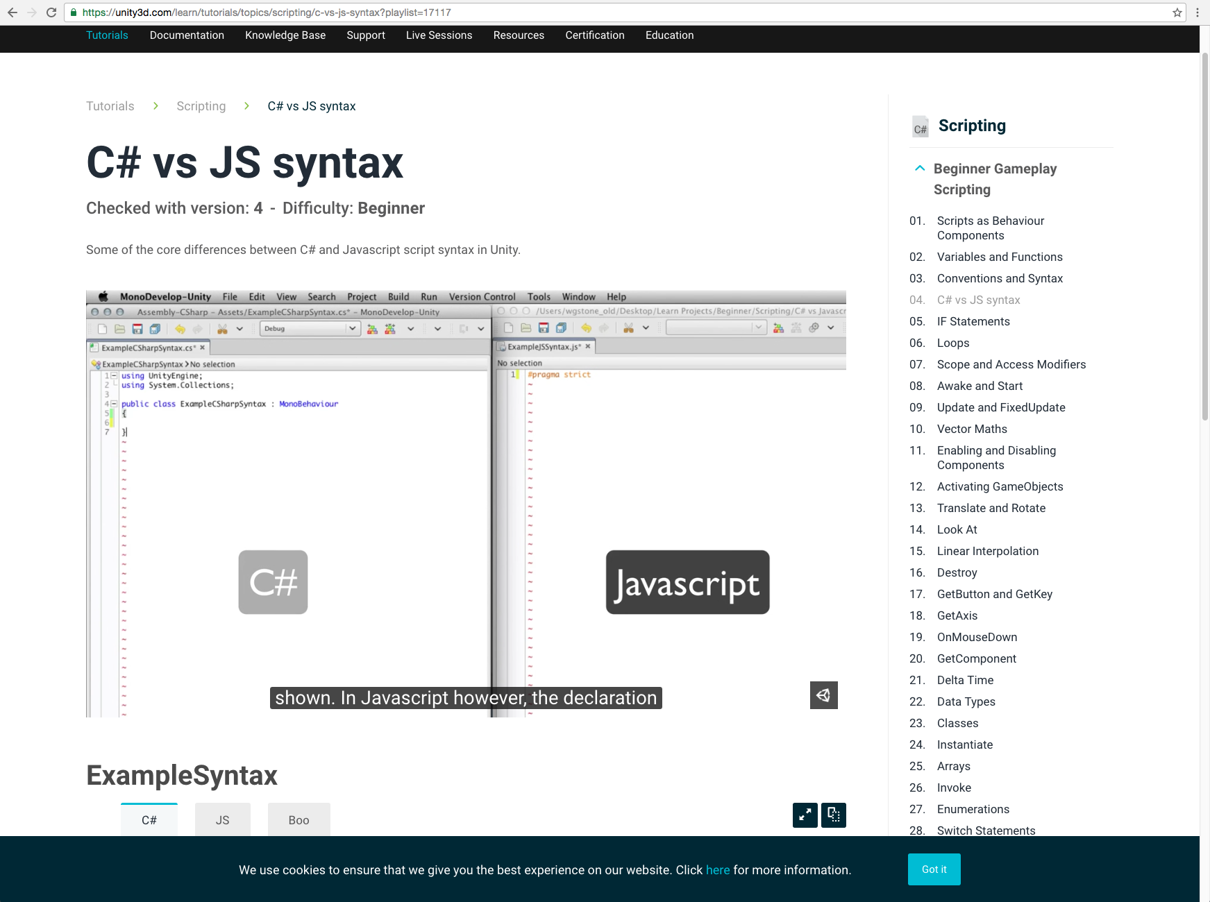1210x902 pixels.
Task: Open the OnMouseDown lesson
Action: tap(977, 637)
